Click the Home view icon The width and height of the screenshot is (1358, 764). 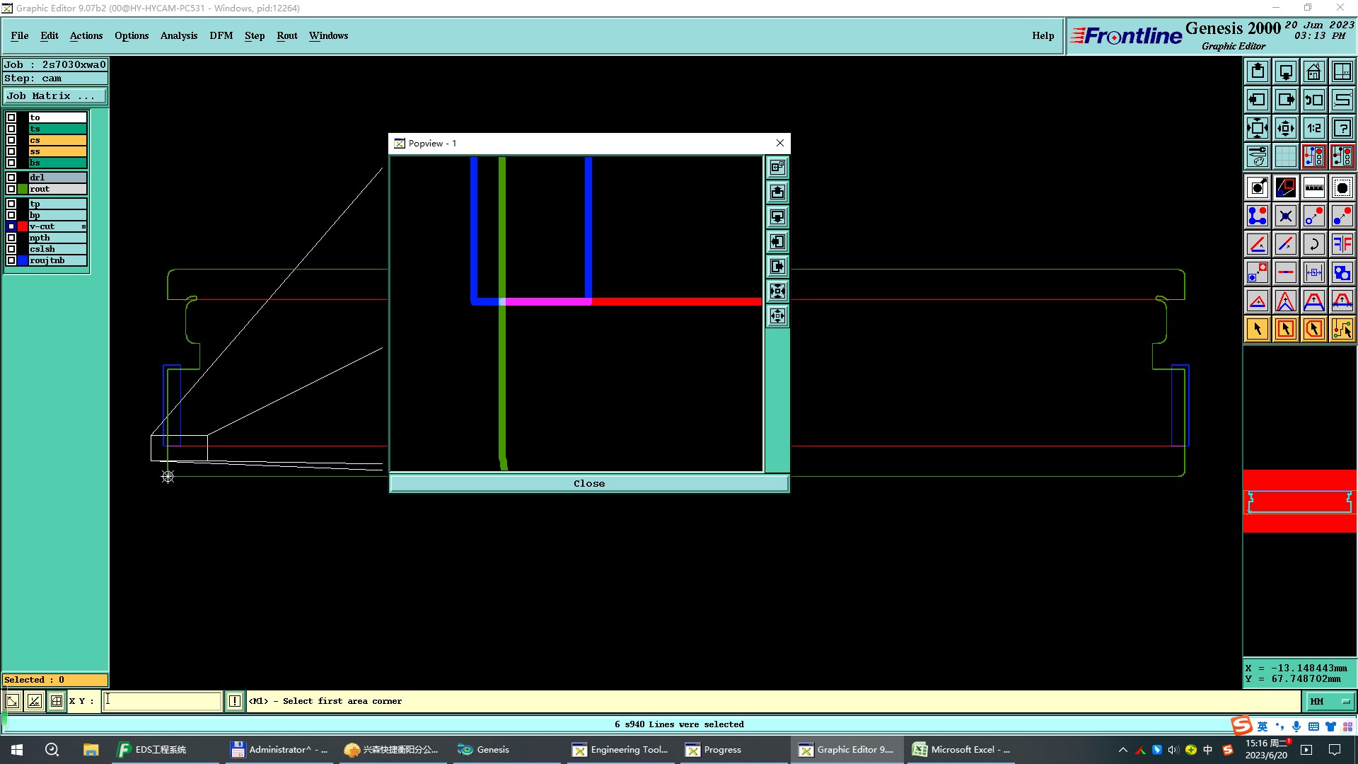(x=1313, y=71)
